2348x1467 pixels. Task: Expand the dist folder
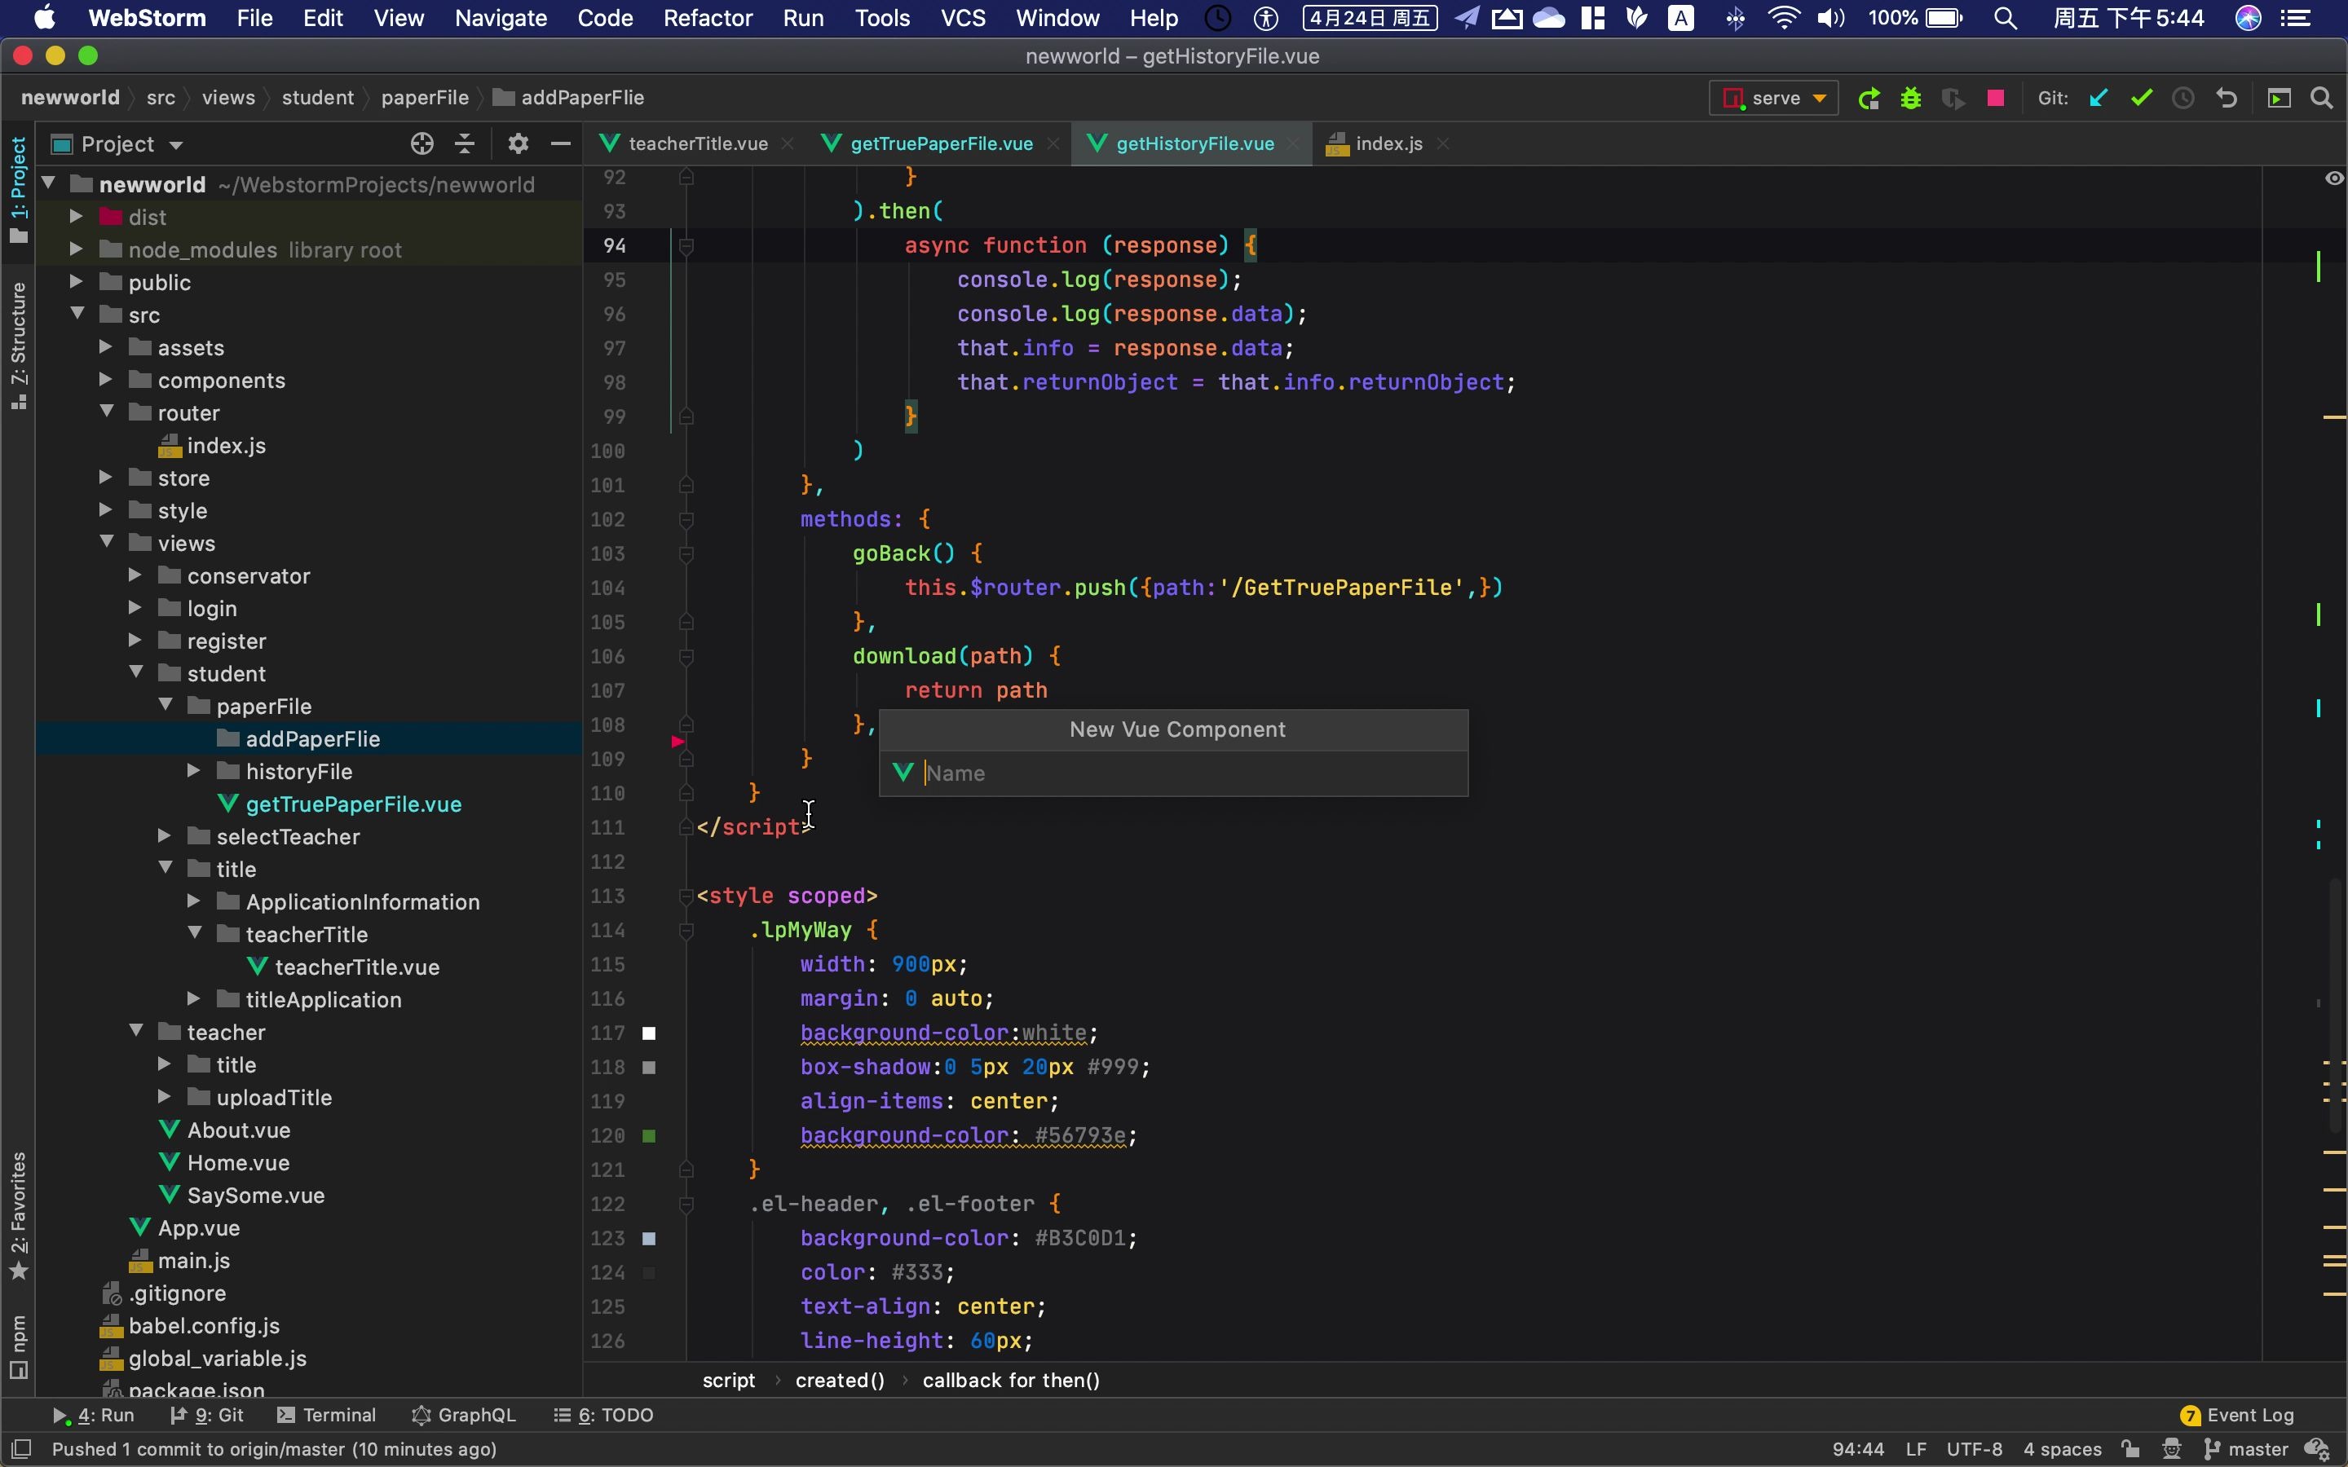[76, 216]
